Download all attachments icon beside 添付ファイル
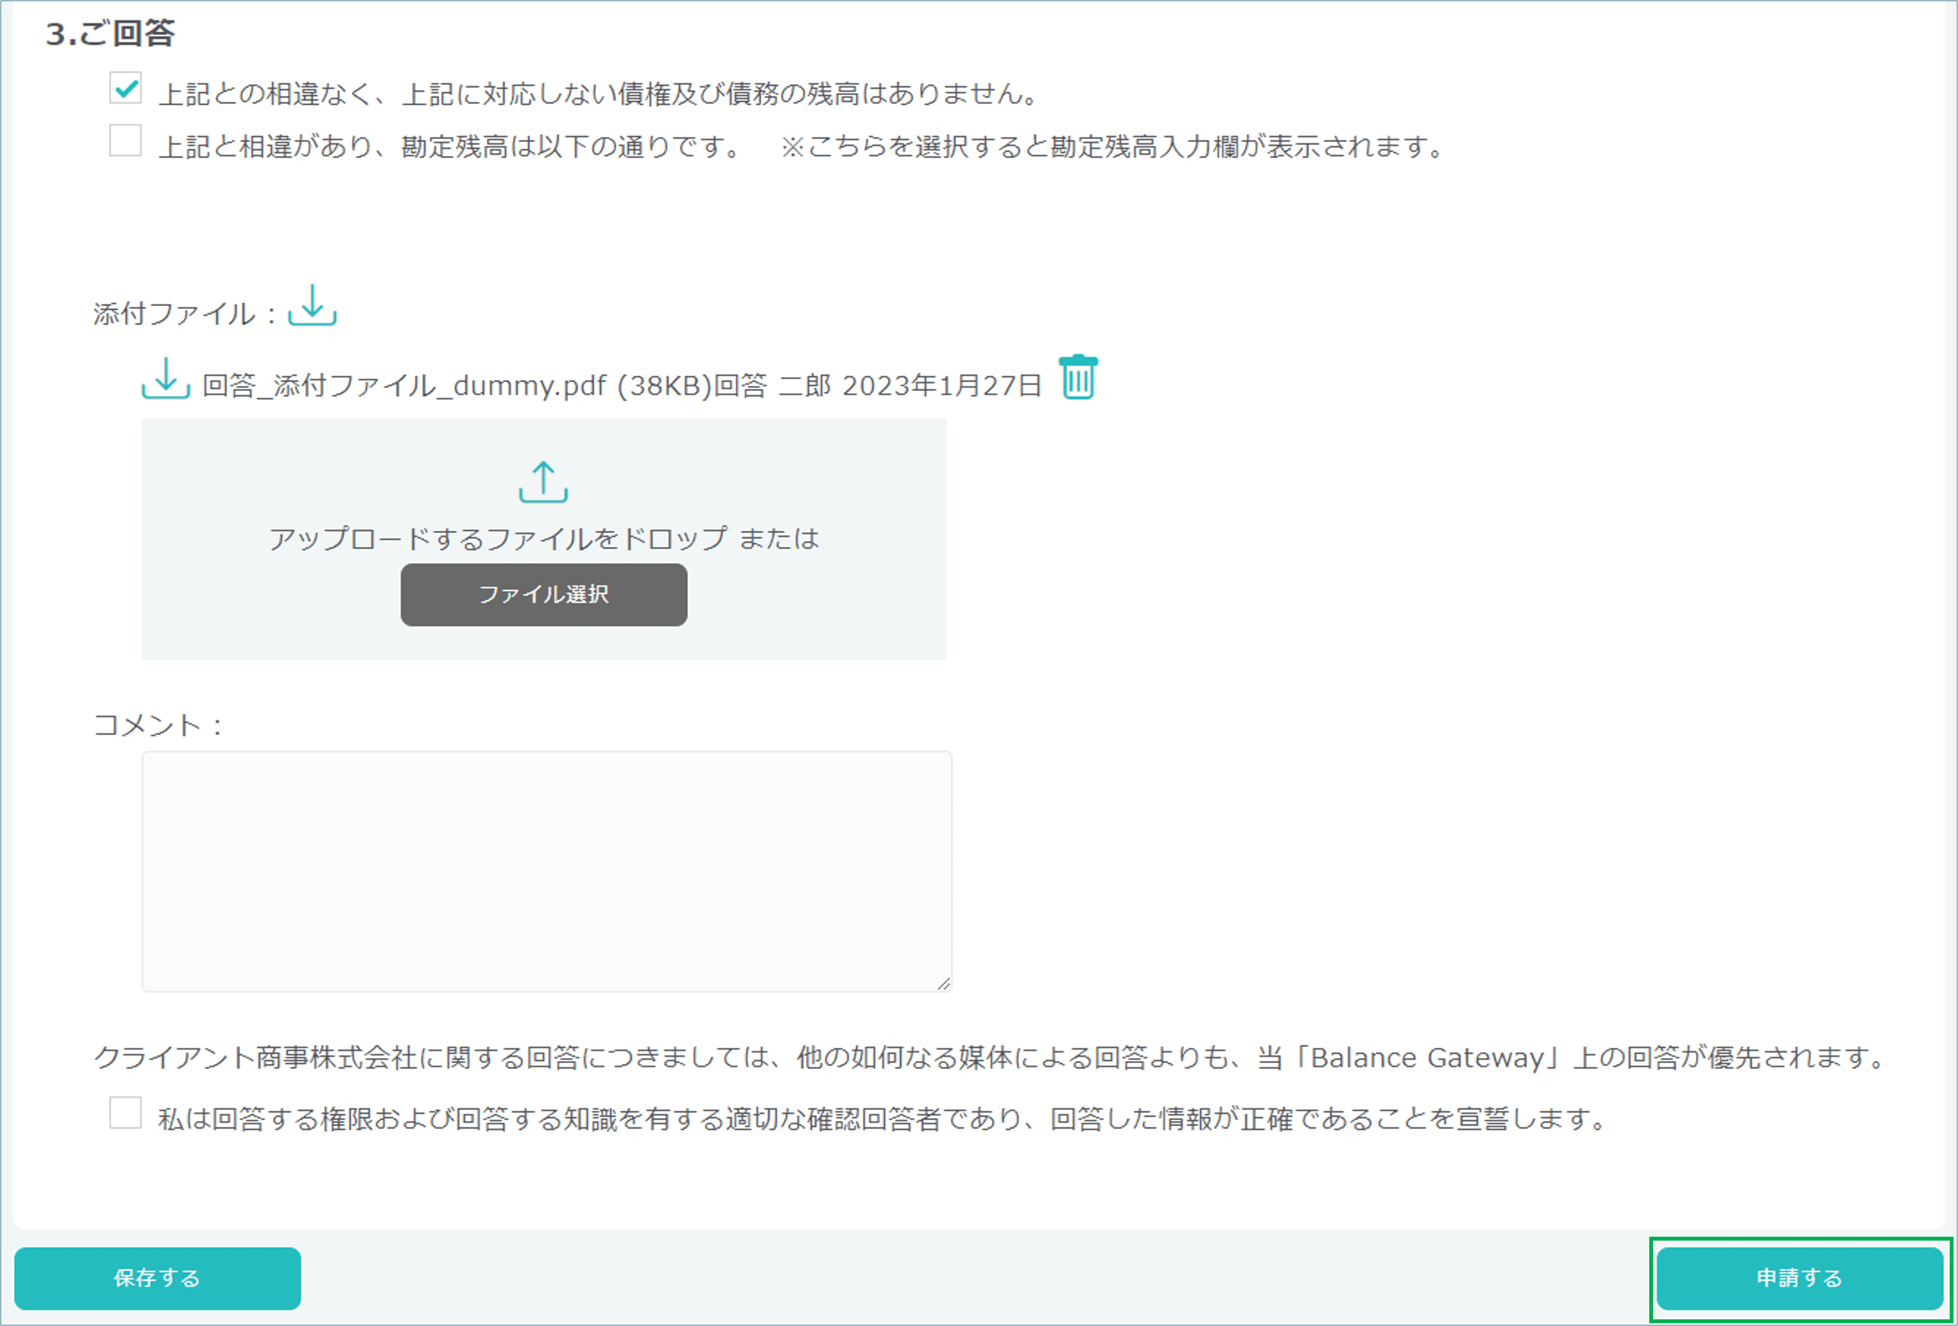The height and width of the screenshot is (1326, 1958). 312,306
